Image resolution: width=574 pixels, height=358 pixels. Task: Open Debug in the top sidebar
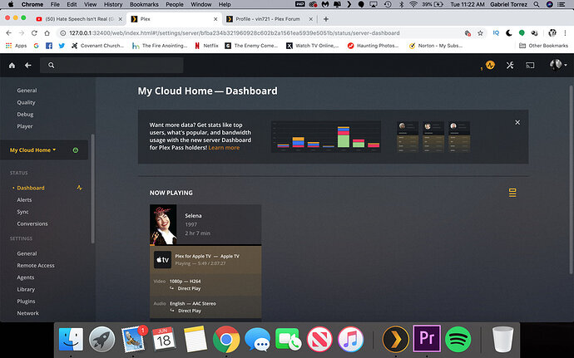(25, 115)
